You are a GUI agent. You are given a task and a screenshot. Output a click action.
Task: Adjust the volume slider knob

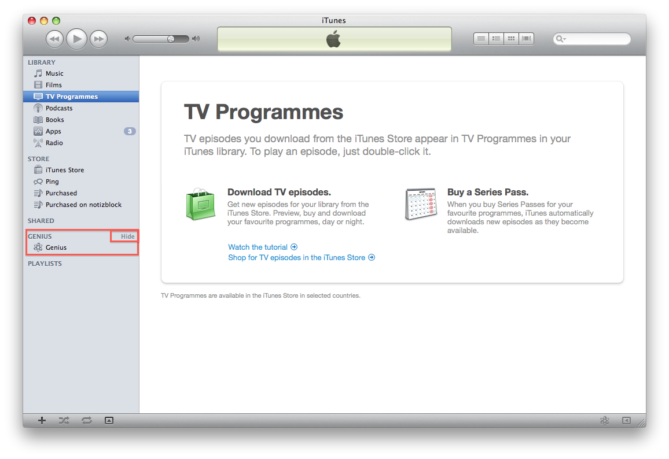[x=171, y=39]
